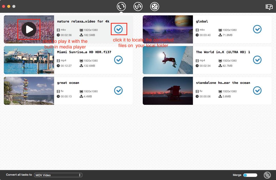Select the standalone house video title text
Screen dimensions: 276x180
coord(223,83)
